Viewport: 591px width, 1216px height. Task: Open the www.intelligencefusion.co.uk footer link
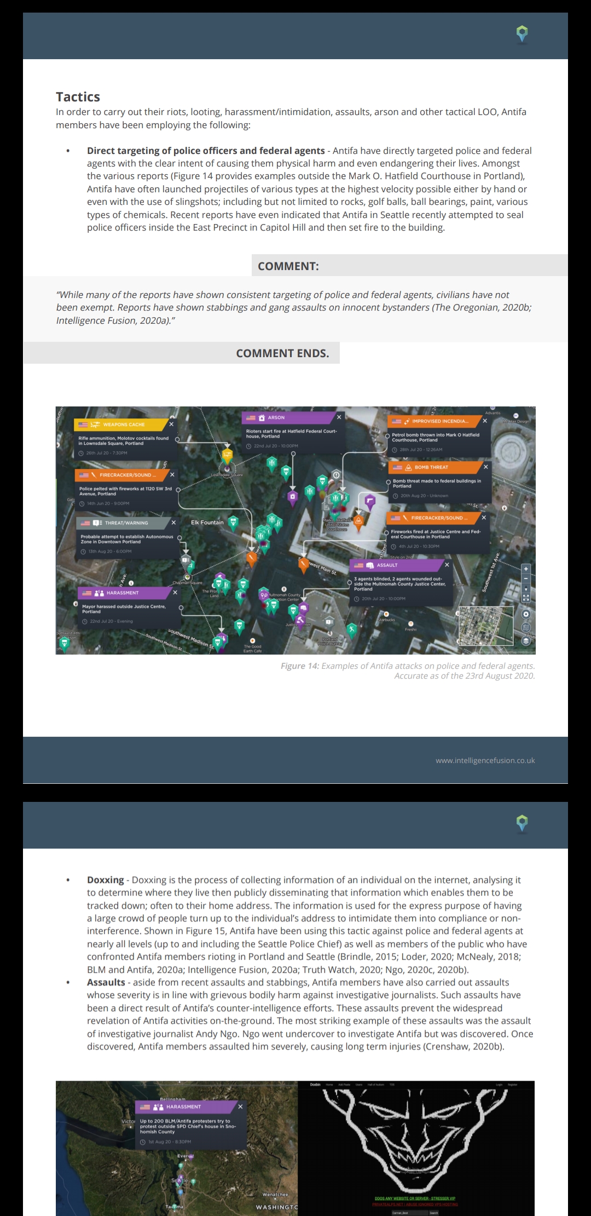(485, 760)
